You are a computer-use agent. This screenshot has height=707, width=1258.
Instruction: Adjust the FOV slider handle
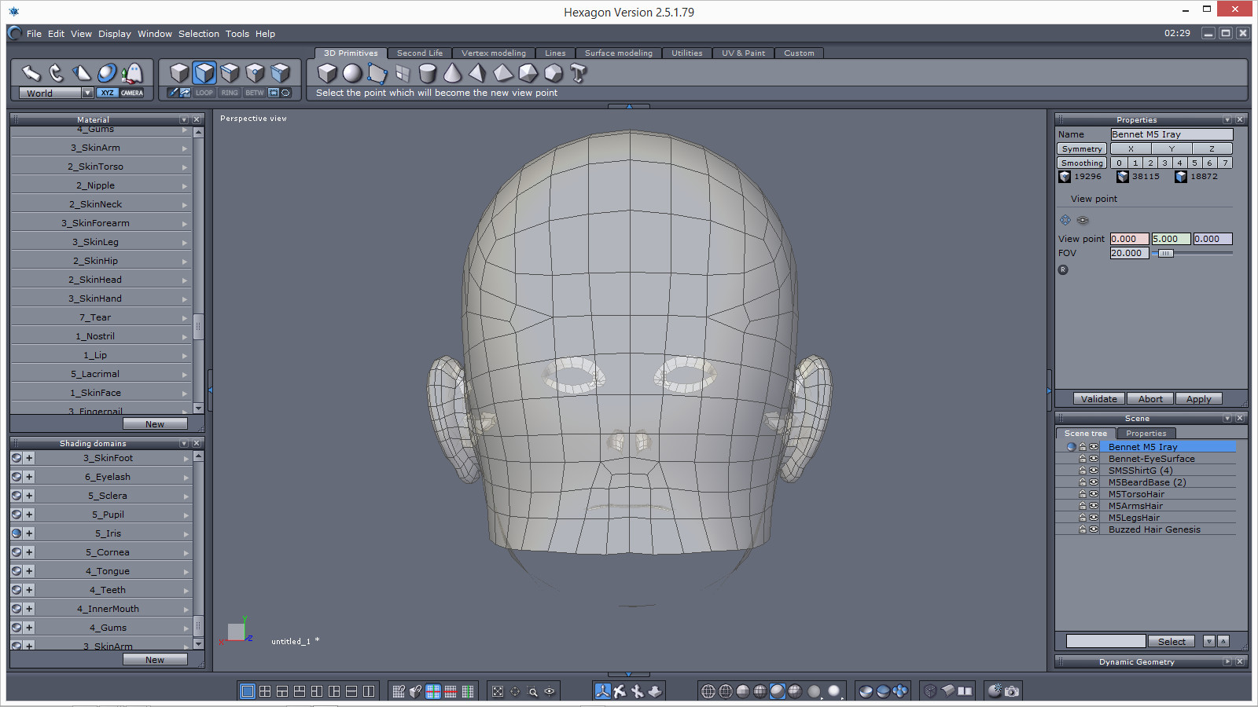tap(1166, 253)
